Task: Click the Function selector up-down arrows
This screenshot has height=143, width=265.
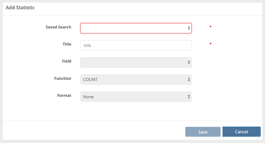Action: click(189, 80)
